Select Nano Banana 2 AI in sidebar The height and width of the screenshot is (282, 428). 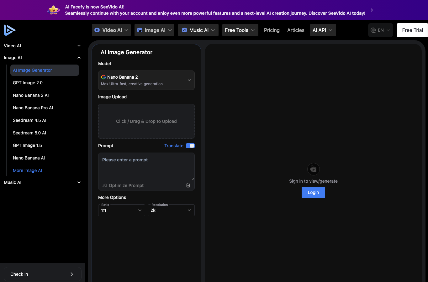(x=45, y=95)
